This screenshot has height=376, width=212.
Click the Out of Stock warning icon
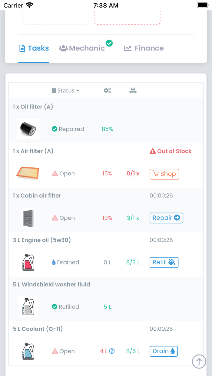153,151
